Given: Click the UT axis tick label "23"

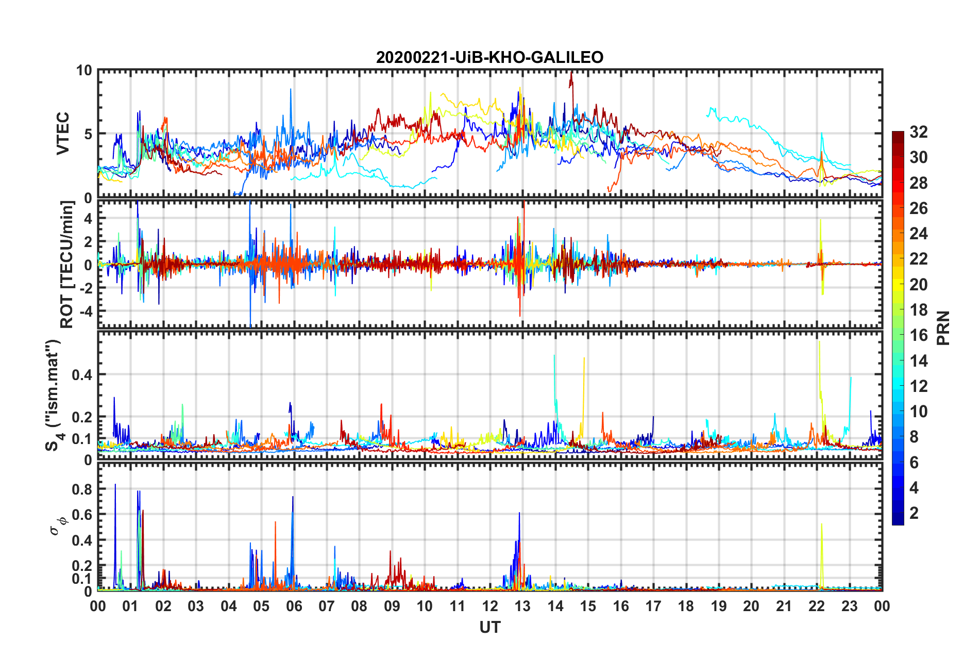Looking at the screenshot, I should click(x=850, y=606).
